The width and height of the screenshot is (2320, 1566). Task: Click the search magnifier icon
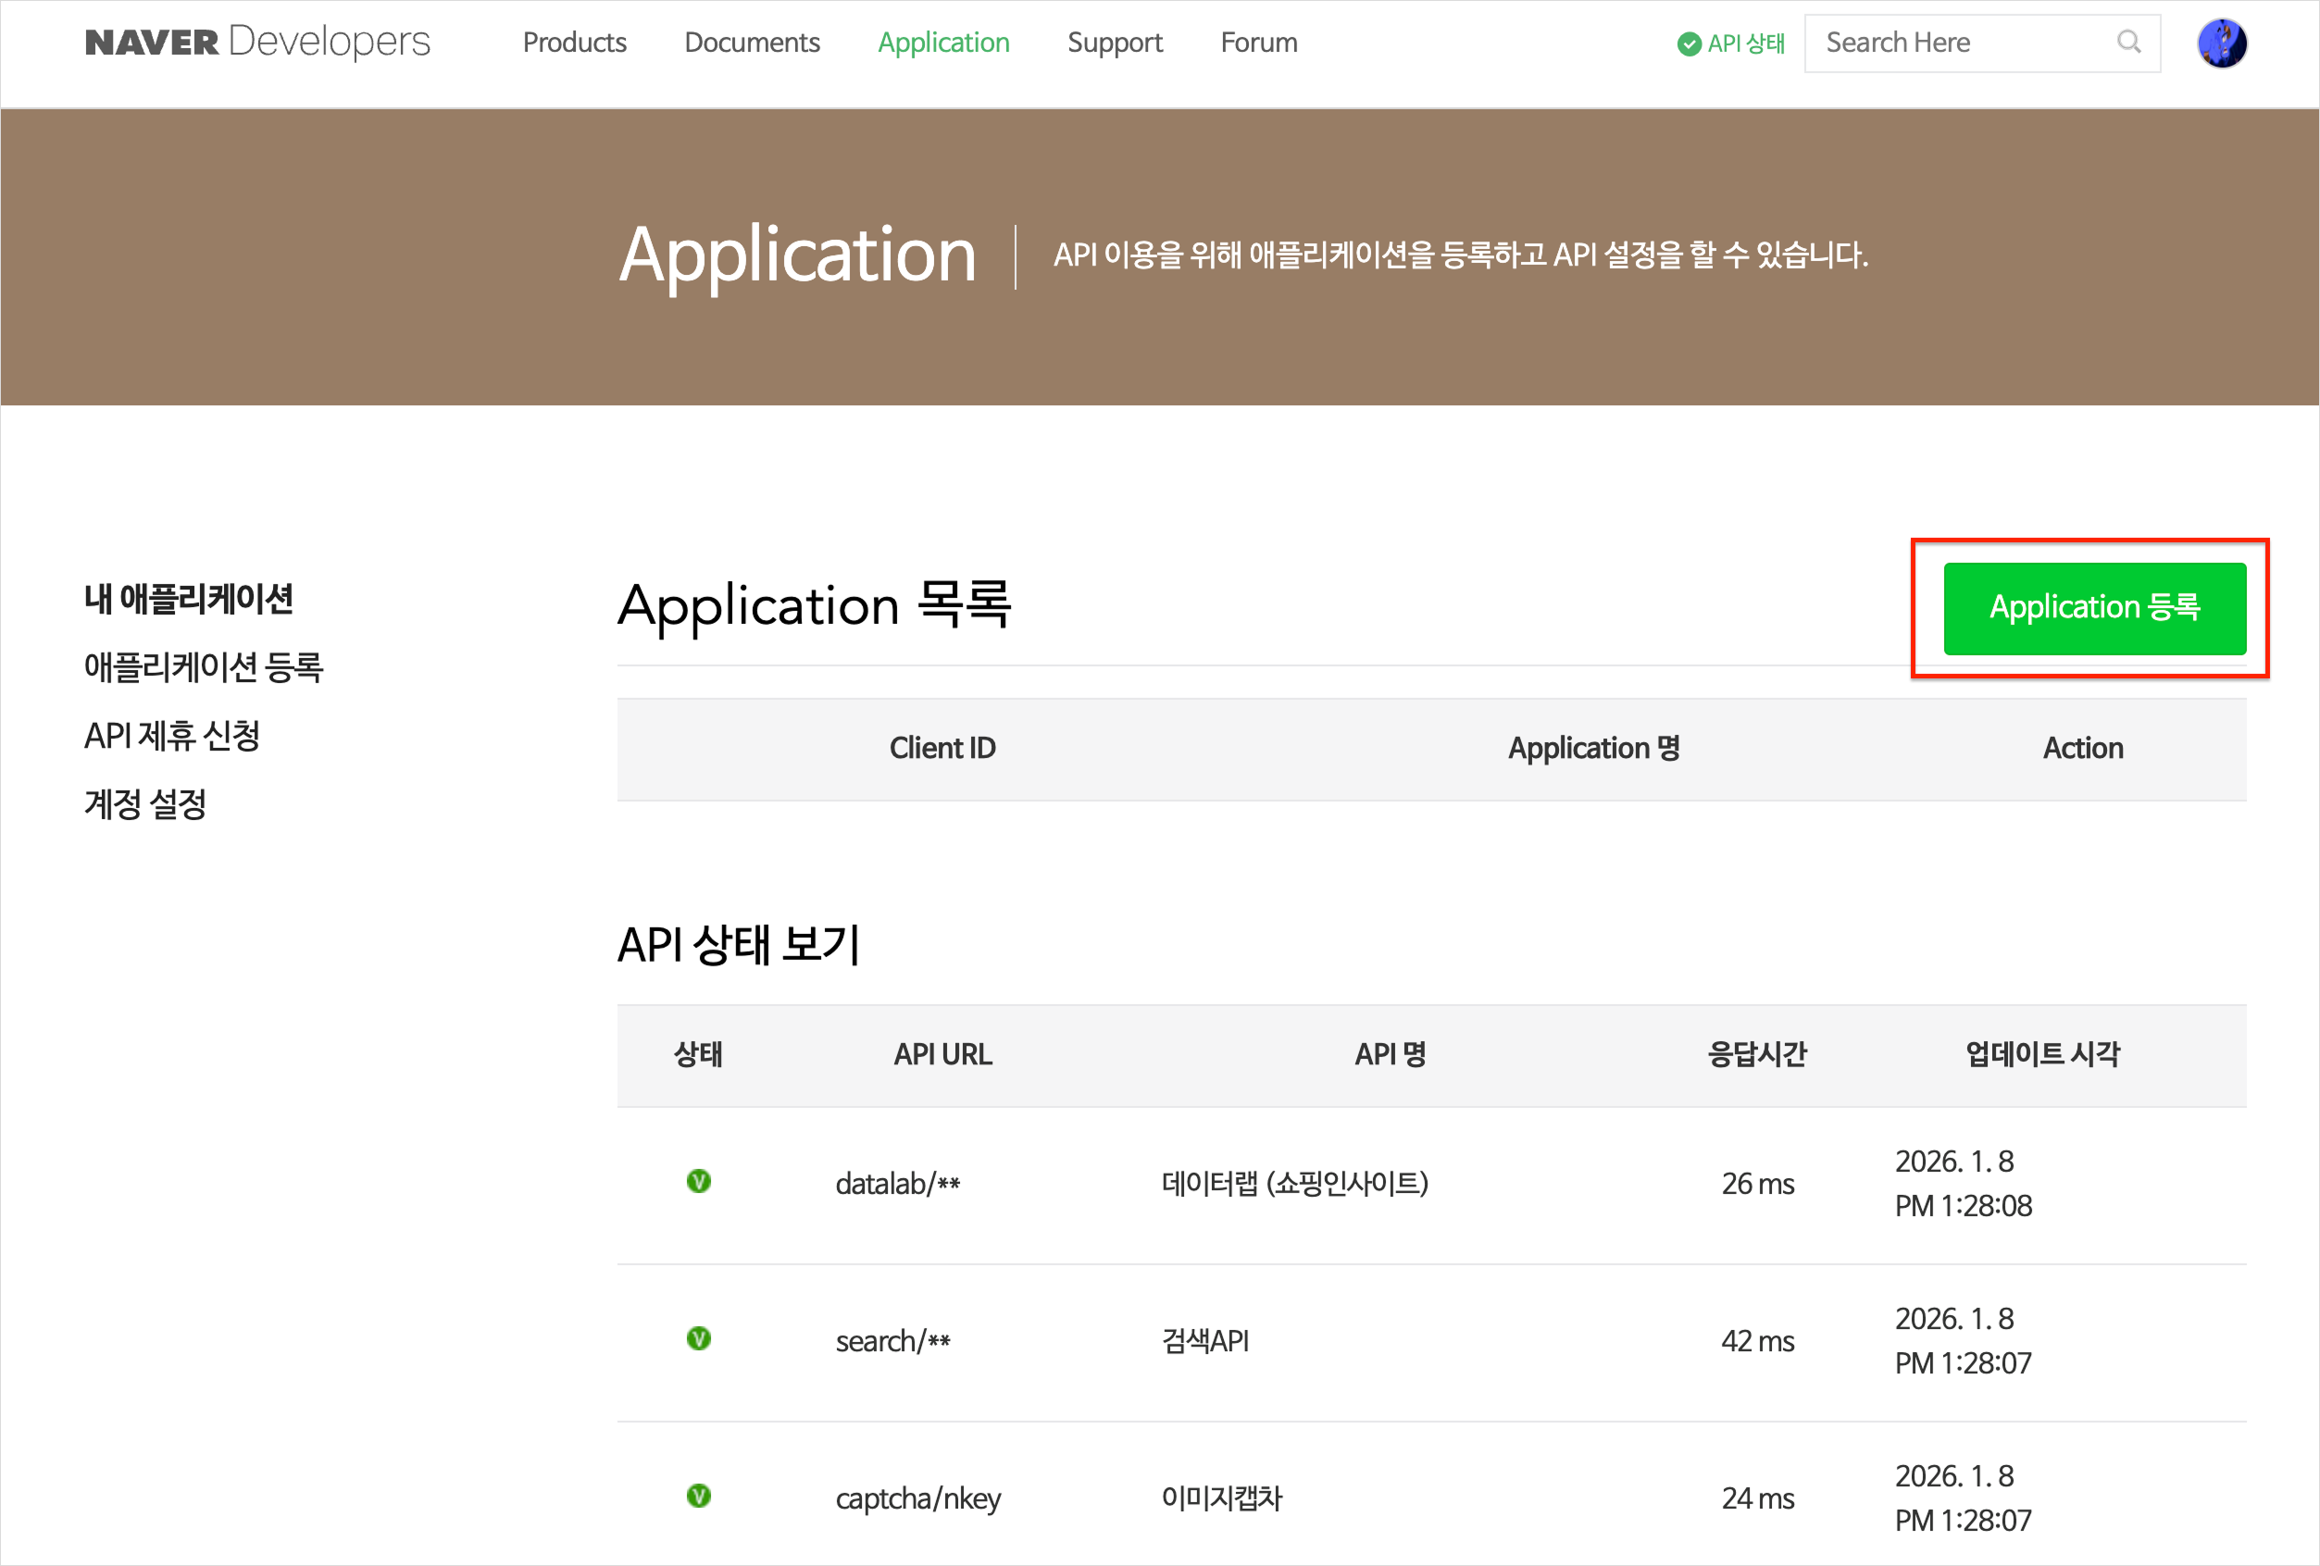(x=2129, y=42)
